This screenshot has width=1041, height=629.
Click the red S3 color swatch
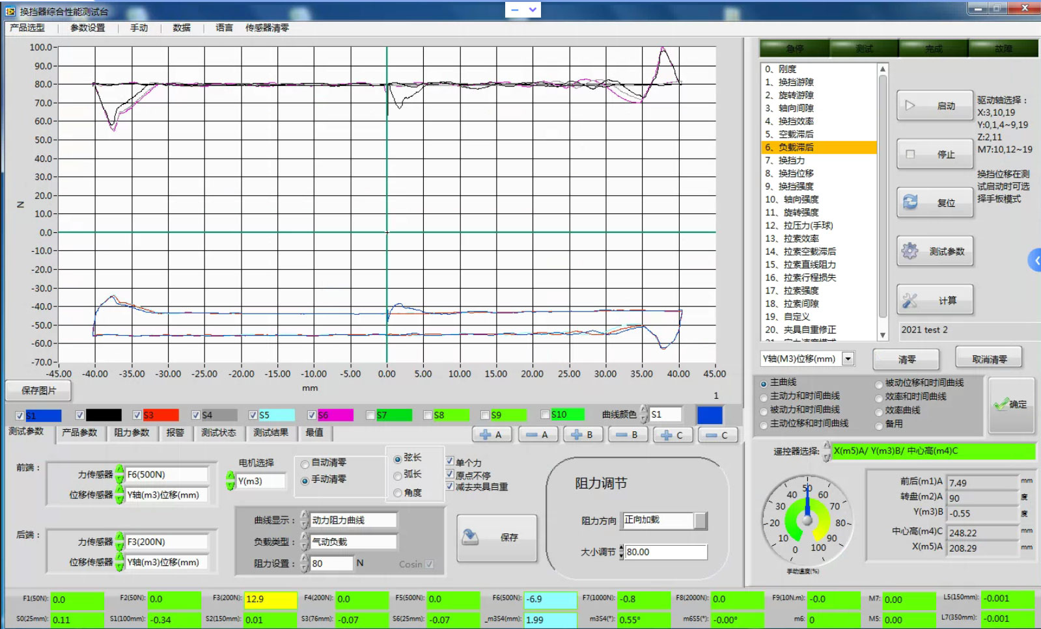pyautogui.click(x=160, y=415)
